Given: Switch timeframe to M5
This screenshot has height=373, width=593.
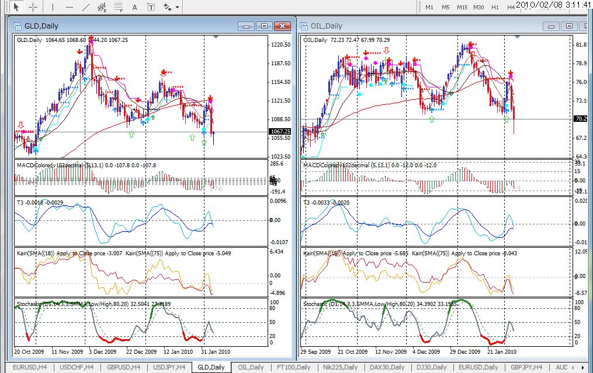Looking at the screenshot, I should tap(446, 7).
